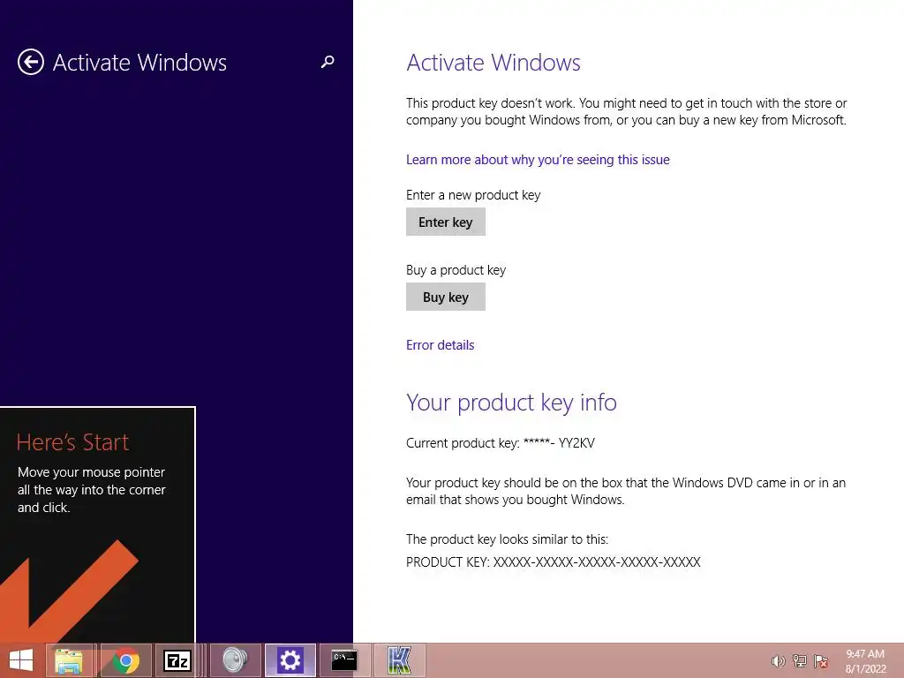Click the Current product key YY2KV text
Image resolution: width=904 pixels, height=678 pixels.
tap(501, 443)
